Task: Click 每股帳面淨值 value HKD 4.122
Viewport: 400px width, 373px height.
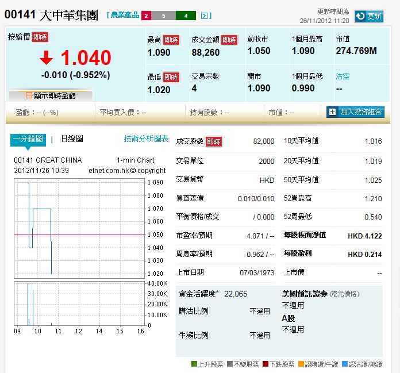Action: (x=365, y=236)
